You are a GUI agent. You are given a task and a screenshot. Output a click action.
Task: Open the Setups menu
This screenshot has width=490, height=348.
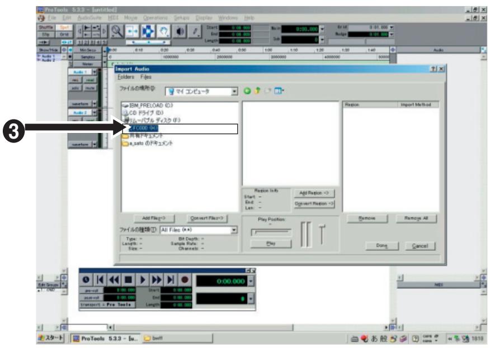coord(182,18)
